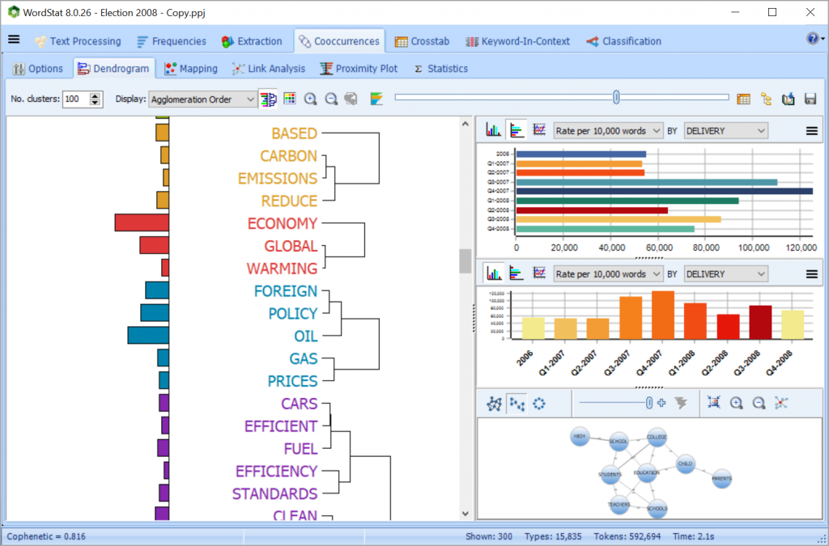Click the save dendrogram icon

(x=810, y=98)
